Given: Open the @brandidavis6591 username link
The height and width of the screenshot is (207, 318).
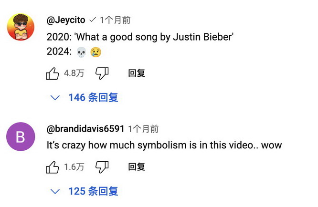Looking at the screenshot, I should pos(85,129).
